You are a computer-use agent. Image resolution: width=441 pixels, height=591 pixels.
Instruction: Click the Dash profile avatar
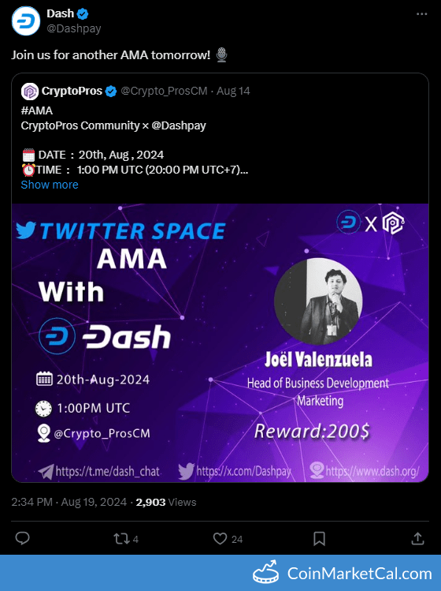coord(26,21)
